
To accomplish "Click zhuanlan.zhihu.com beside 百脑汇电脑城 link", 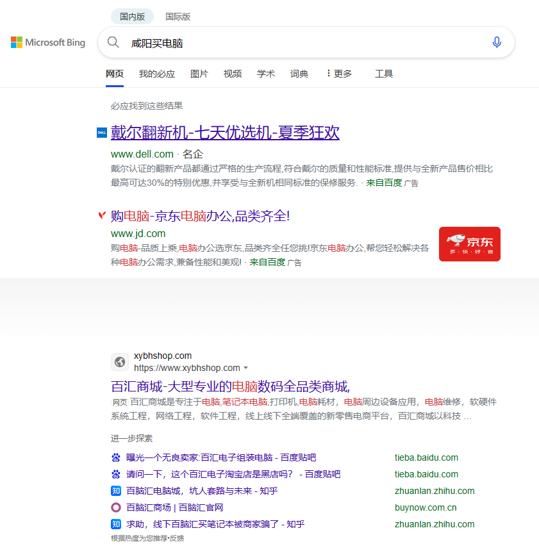I will [x=435, y=491].
